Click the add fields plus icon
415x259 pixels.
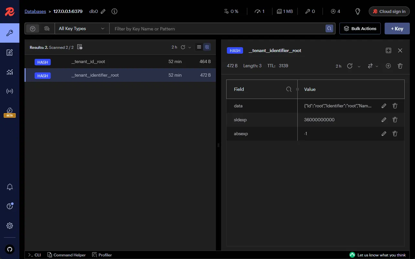click(x=388, y=66)
